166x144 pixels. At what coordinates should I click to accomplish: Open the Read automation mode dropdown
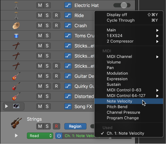40,136
